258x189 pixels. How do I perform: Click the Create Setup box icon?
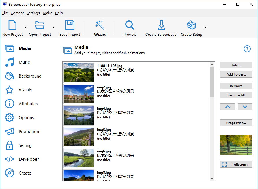click(x=191, y=25)
